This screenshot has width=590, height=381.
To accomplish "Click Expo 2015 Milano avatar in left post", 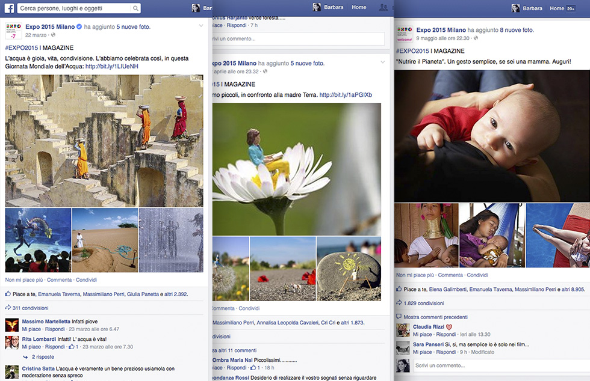I will (13, 31).
